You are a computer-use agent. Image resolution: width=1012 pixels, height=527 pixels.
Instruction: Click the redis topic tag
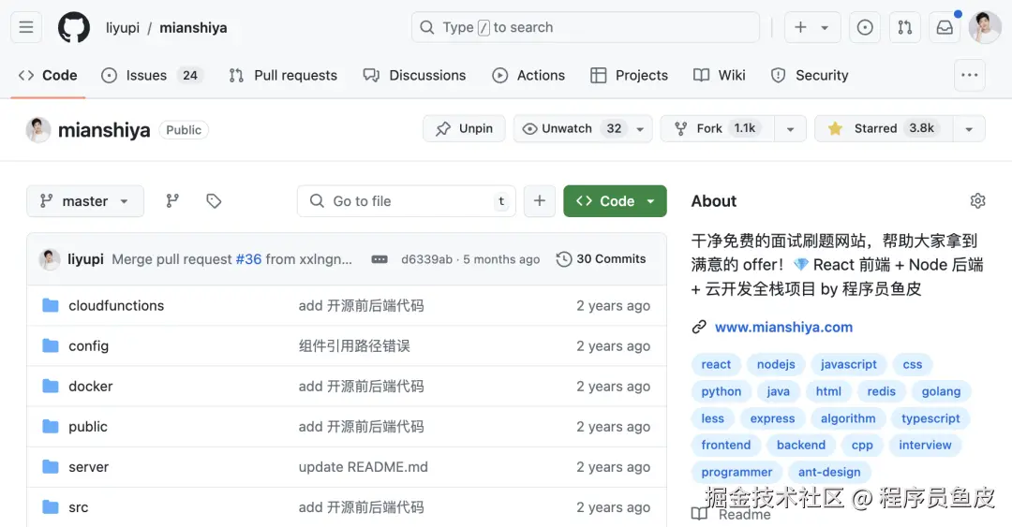point(881,391)
